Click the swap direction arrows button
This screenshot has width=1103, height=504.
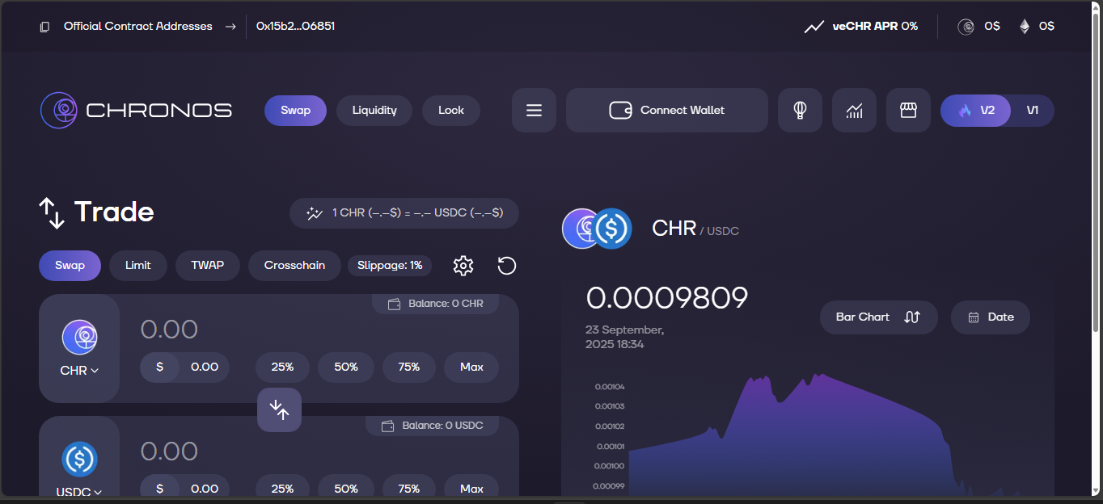279,409
